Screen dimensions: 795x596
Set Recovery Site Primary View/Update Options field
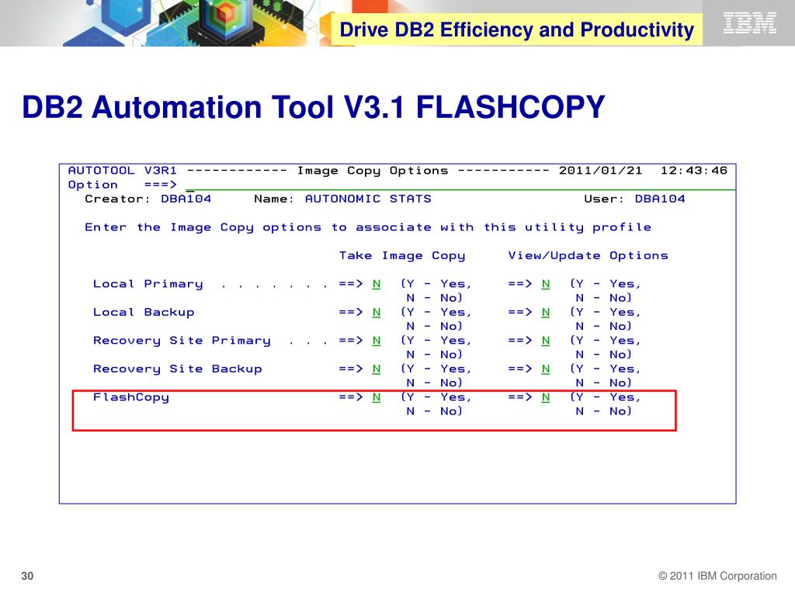point(546,341)
